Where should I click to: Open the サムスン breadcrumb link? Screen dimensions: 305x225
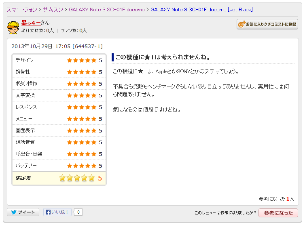point(53,10)
